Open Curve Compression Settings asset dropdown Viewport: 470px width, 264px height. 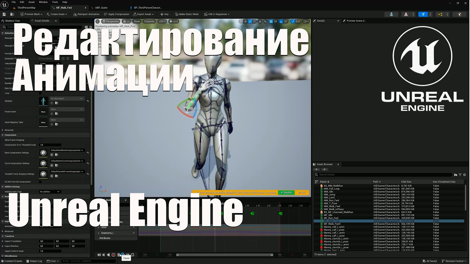tap(67, 161)
